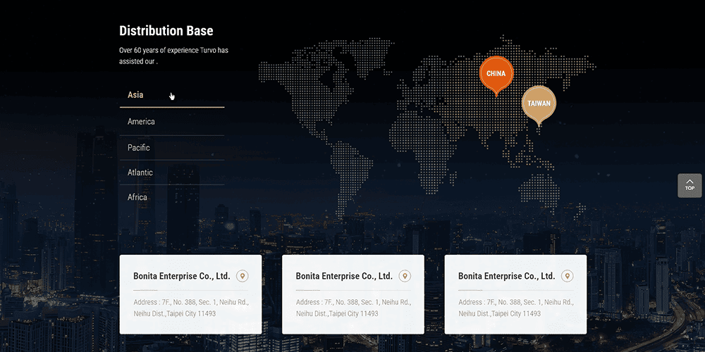Click location icon on the right company card
The image size is (705, 352).
(567, 276)
